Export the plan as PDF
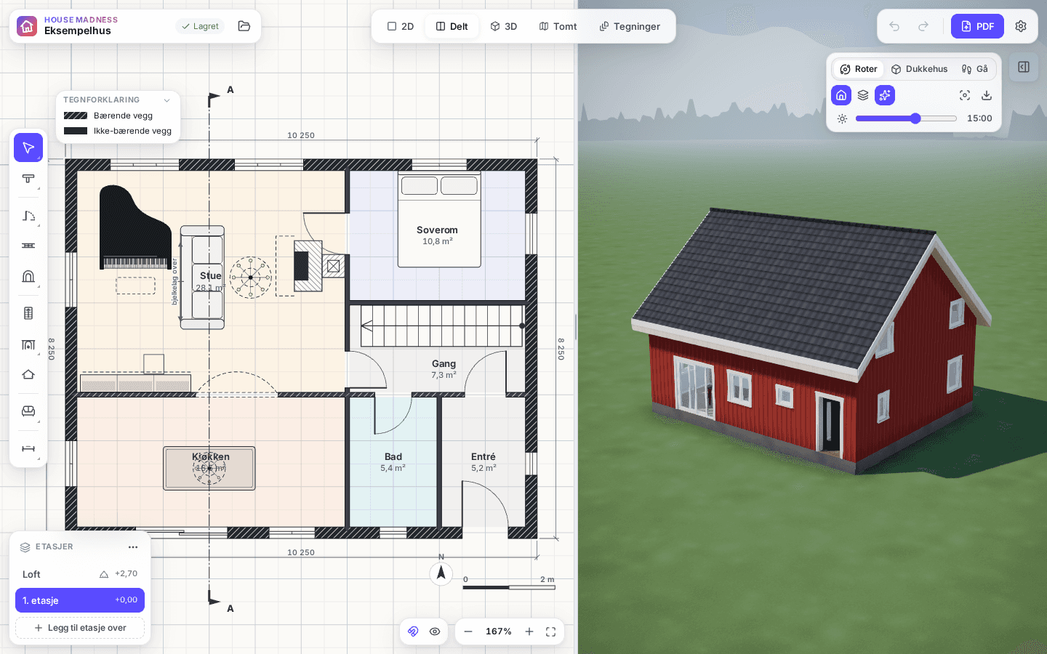Viewport: 1047px width, 654px height. [x=977, y=26]
